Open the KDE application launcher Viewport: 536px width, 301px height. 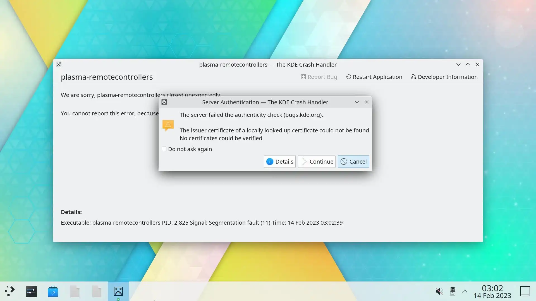tap(10, 291)
